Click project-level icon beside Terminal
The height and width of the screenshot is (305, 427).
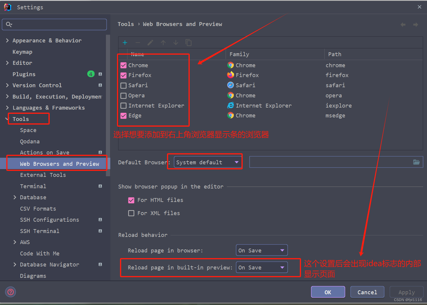100,186
